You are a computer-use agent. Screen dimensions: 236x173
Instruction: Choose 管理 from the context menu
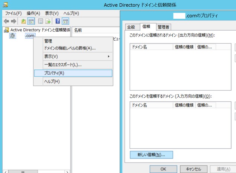click(73, 41)
